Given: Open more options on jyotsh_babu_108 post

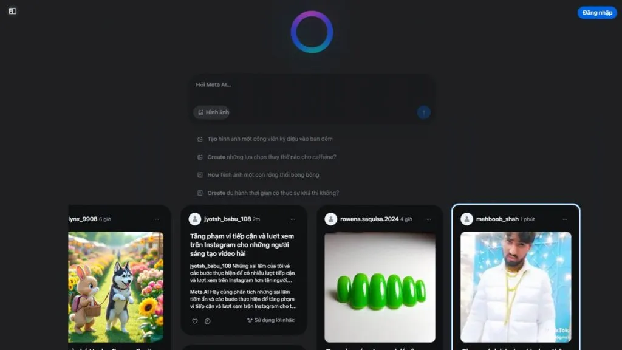Looking at the screenshot, I should pos(293,219).
